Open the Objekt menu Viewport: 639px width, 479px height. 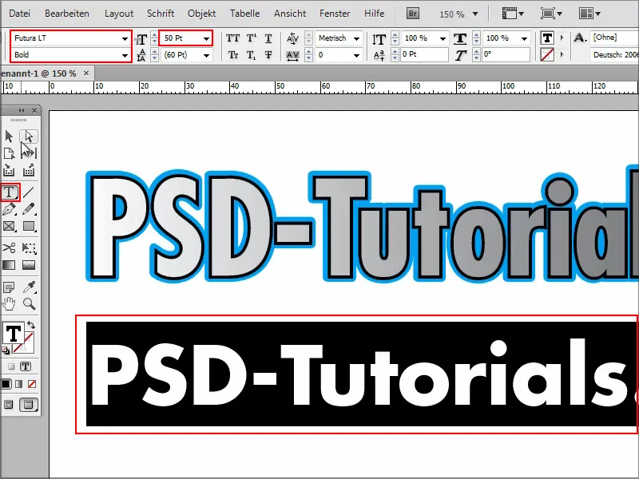[202, 14]
